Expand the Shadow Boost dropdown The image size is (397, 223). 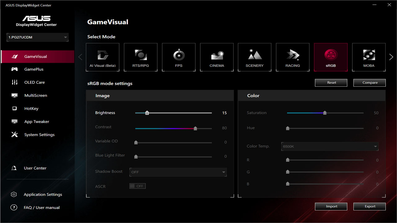tap(178, 172)
